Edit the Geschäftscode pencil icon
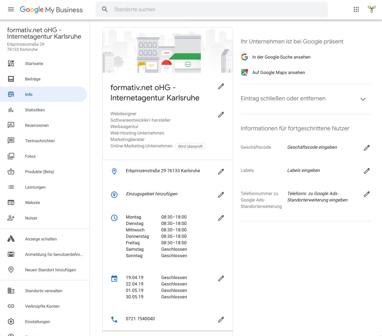 coord(367,148)
